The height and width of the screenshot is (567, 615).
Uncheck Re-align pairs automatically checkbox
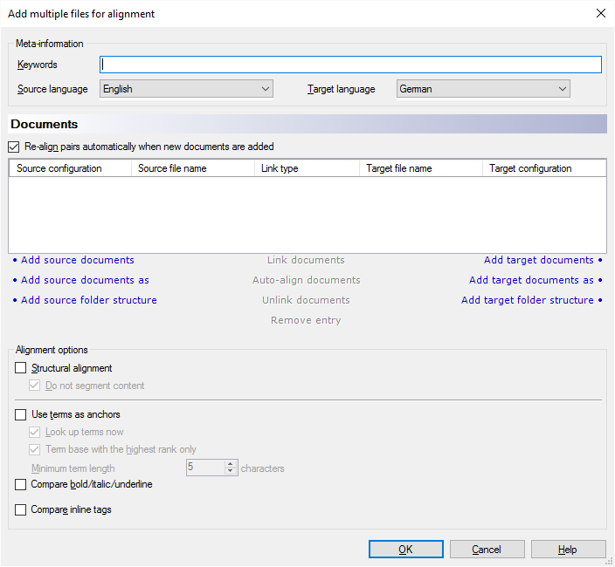point(14,147)
